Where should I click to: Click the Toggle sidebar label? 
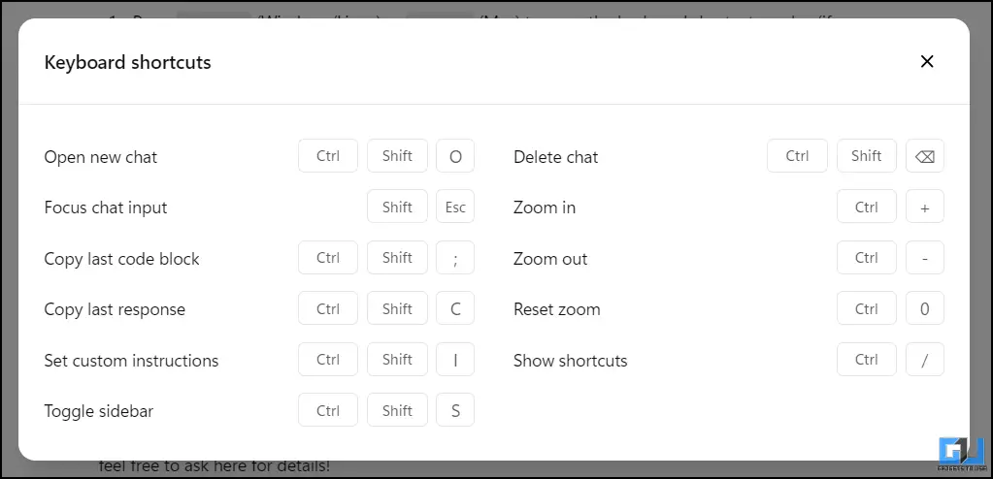point(99,411)
